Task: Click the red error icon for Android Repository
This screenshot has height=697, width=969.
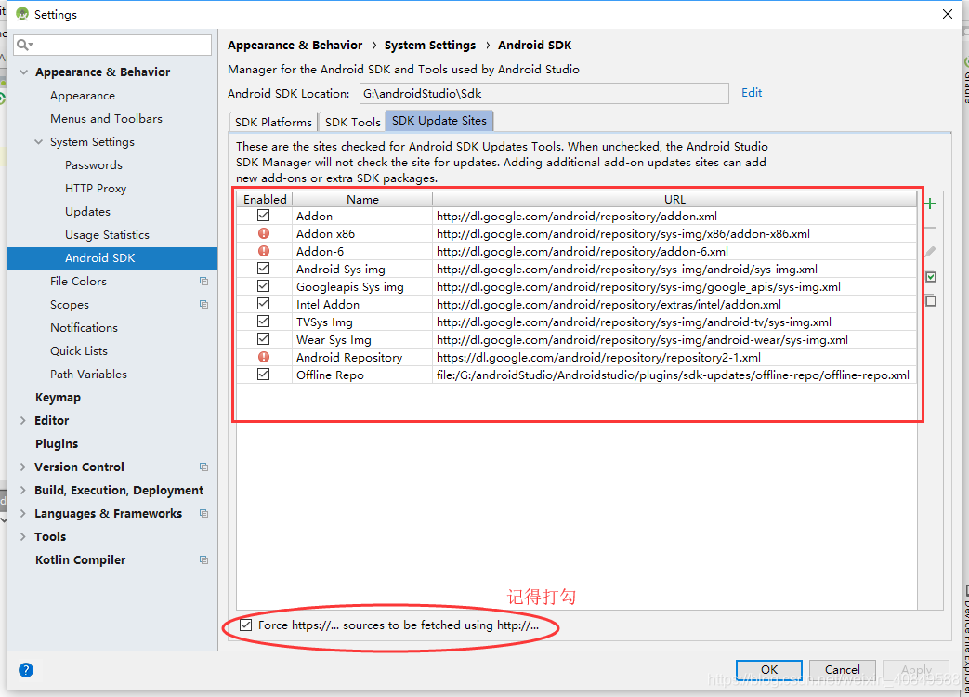Action: point(264,357)
